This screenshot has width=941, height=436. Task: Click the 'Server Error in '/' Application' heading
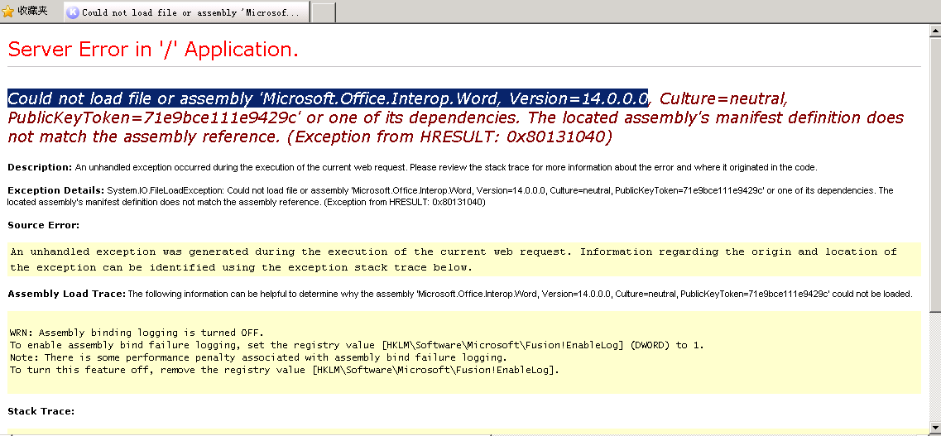coord(153,50)
